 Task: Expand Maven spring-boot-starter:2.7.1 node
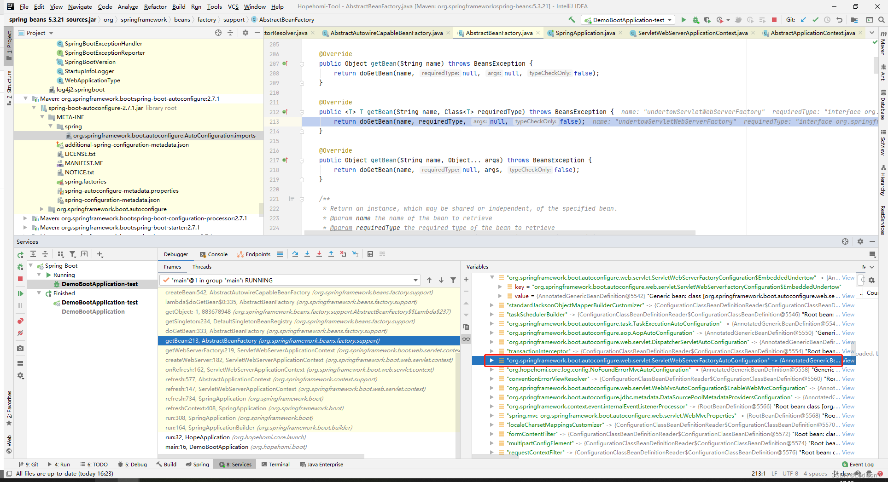point(25,227)
